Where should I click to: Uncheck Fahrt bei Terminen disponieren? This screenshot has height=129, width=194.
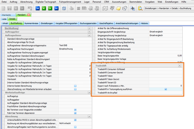(75, 113)
